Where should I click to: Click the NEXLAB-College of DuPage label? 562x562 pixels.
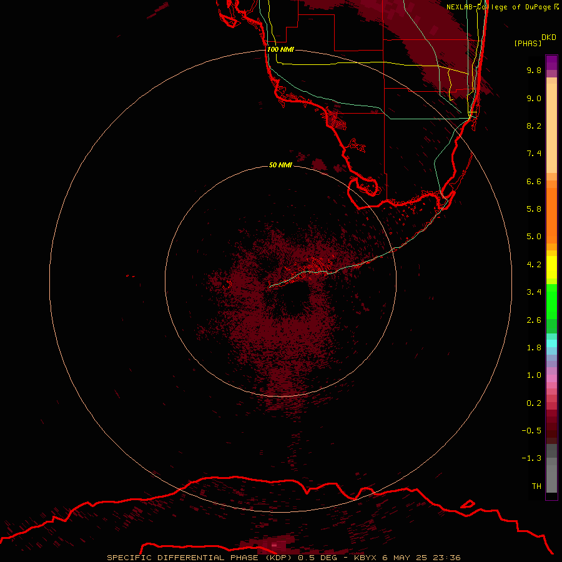(498, 7)
